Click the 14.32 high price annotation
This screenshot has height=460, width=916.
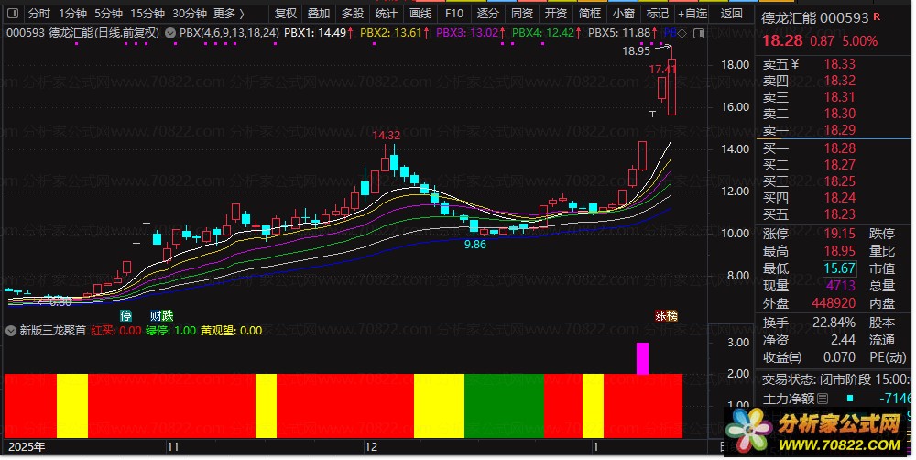pos(387,136)
